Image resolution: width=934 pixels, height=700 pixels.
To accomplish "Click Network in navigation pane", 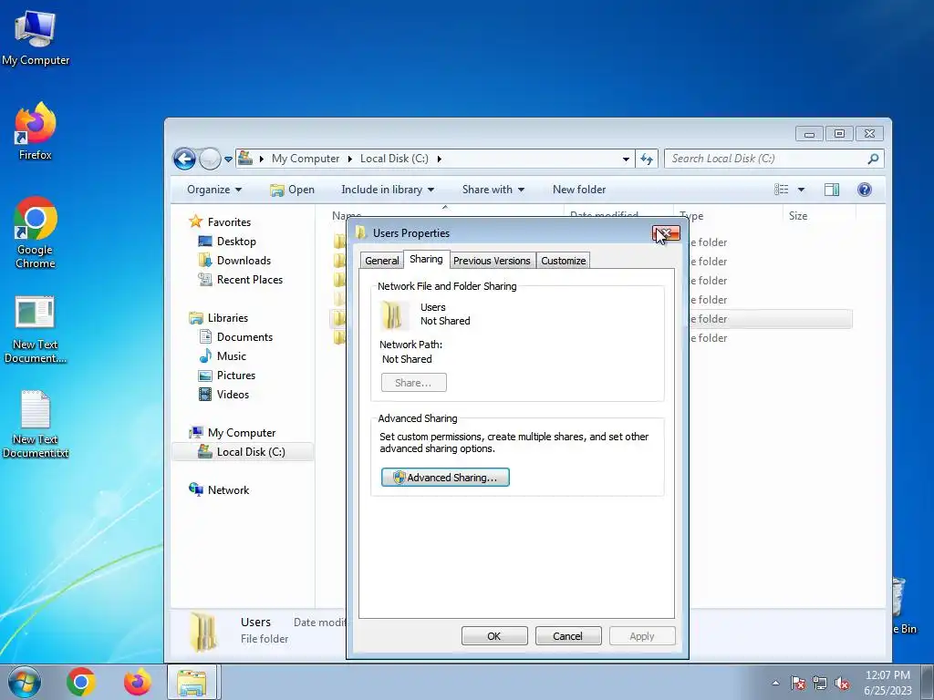I will point(228,489).
